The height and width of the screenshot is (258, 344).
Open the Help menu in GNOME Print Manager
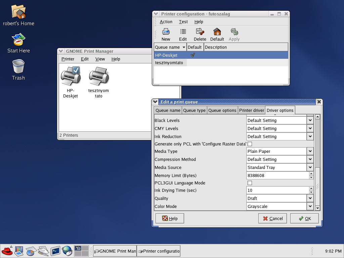(116, 59)
